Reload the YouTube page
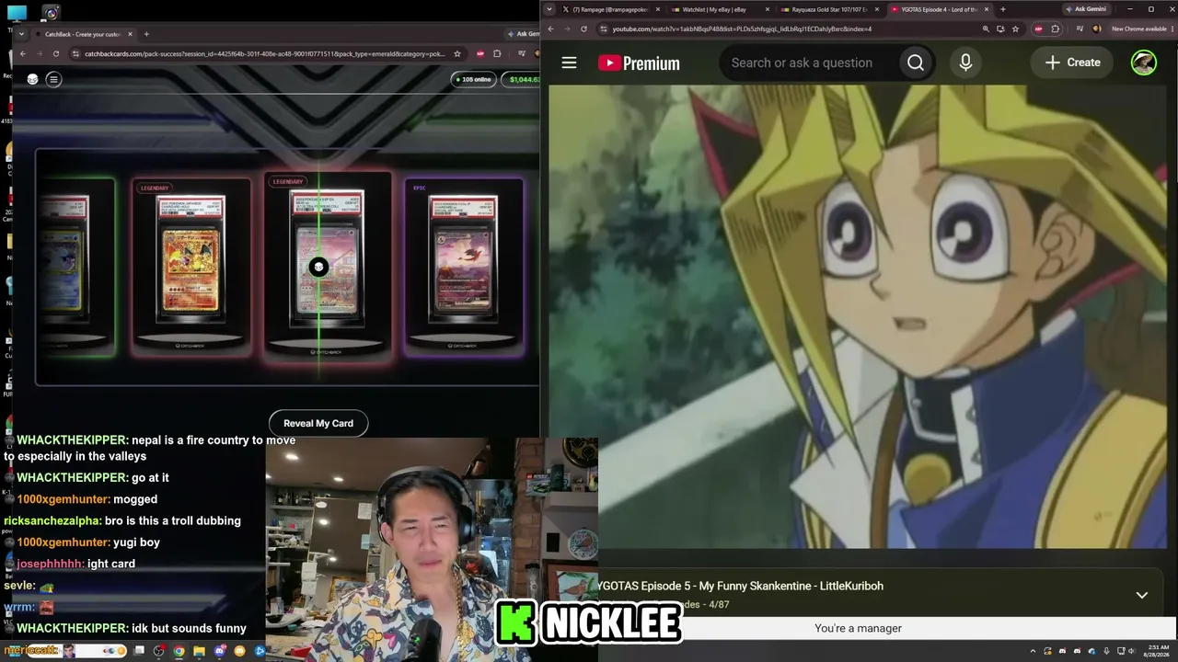 (x=583, y=29)
